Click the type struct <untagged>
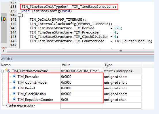This screenshot has width=159, height=114. coord(118,71)
